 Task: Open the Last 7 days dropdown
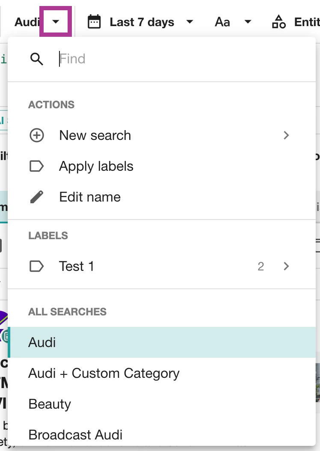(190, 22)
